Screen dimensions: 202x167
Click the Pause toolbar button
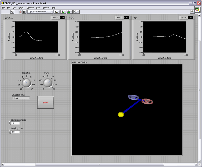click(x=24, y=12)
